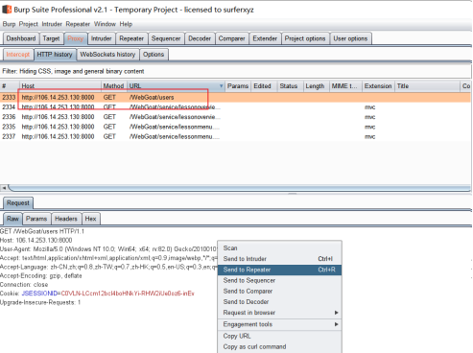The width and height of the screenshot is (473, 353).
Task: Choose Send to Sequencer menu entry
Action: pos(279,280)
